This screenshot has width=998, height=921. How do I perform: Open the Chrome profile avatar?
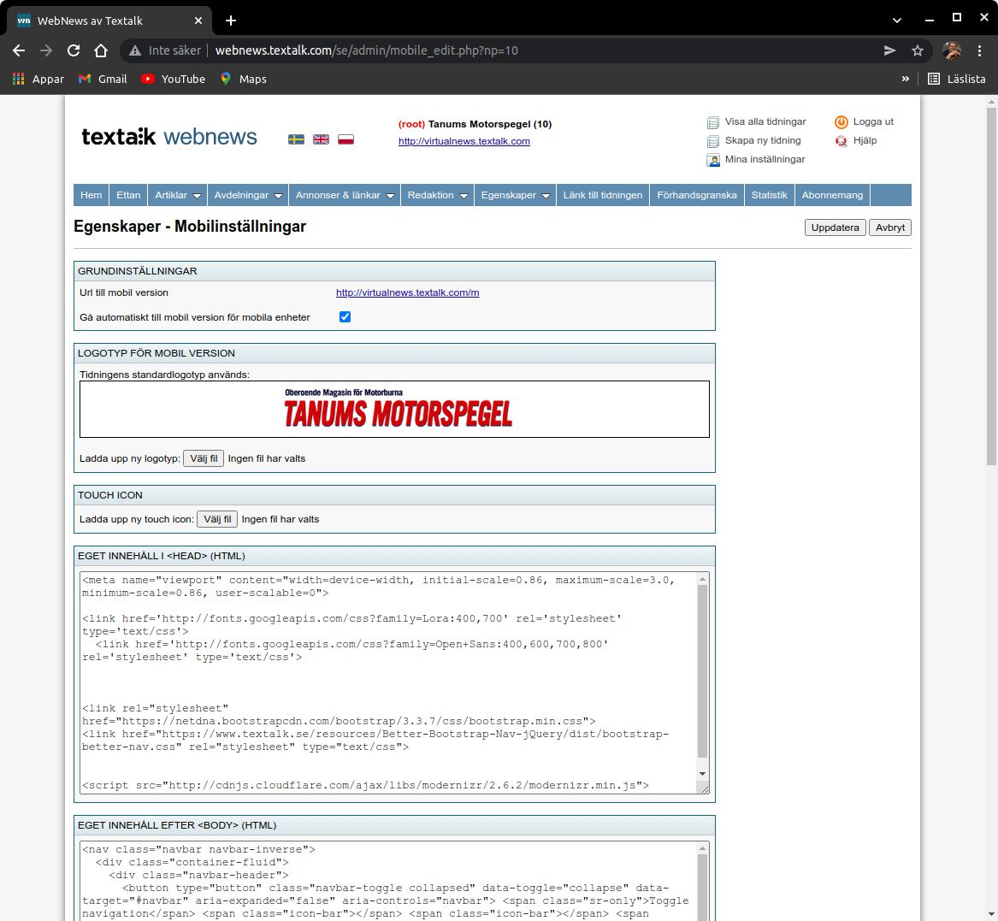(952, 50)
